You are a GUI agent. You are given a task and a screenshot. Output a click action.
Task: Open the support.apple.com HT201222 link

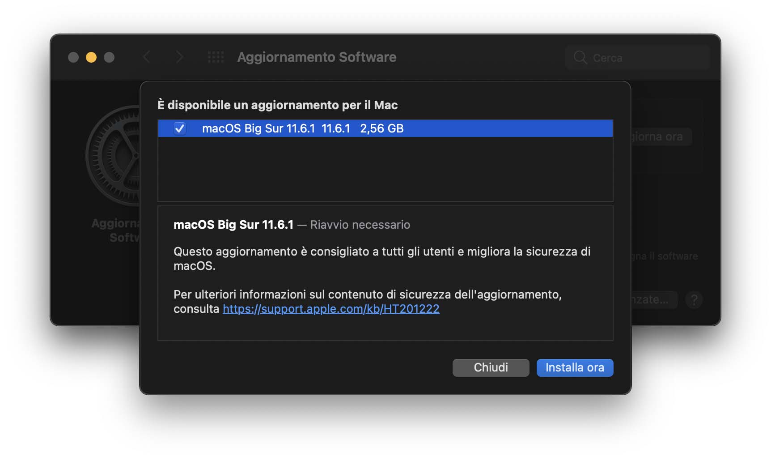click(331, 309)
